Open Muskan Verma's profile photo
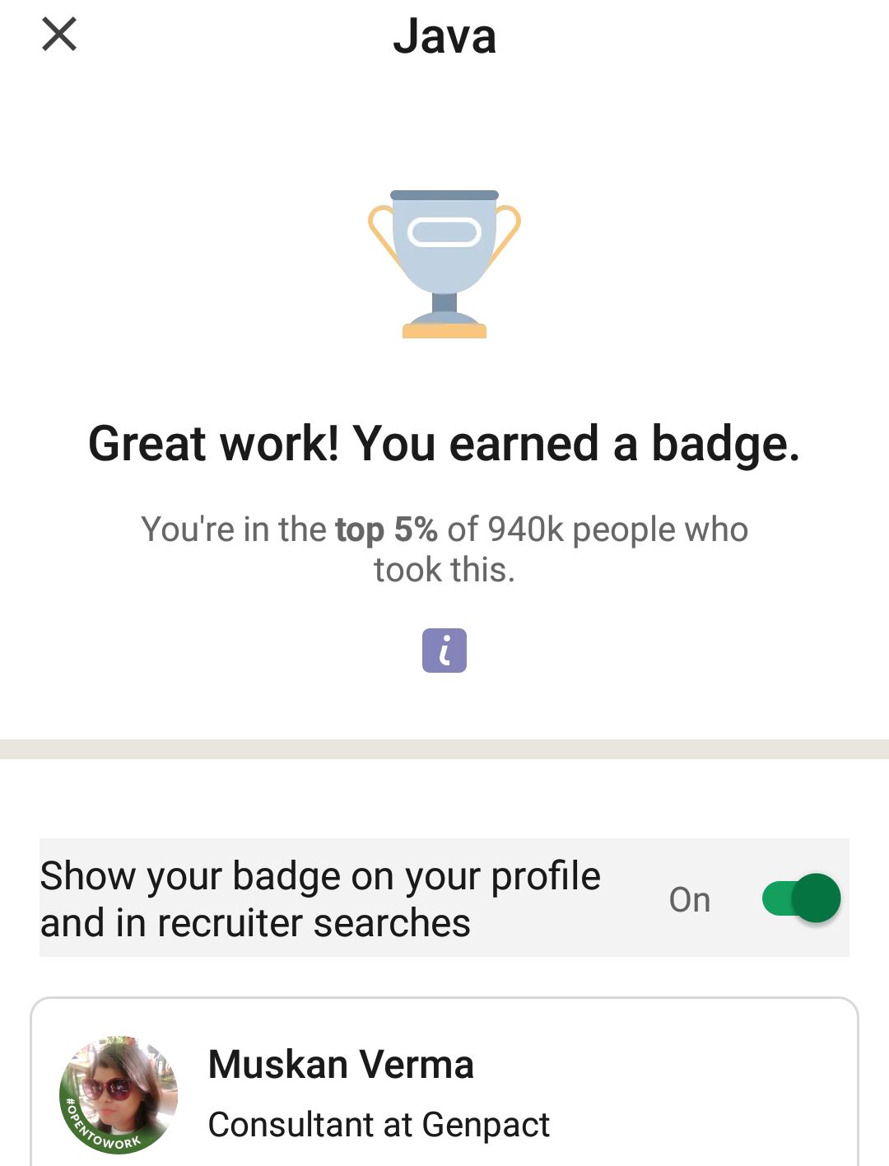 click(119, 1091)
